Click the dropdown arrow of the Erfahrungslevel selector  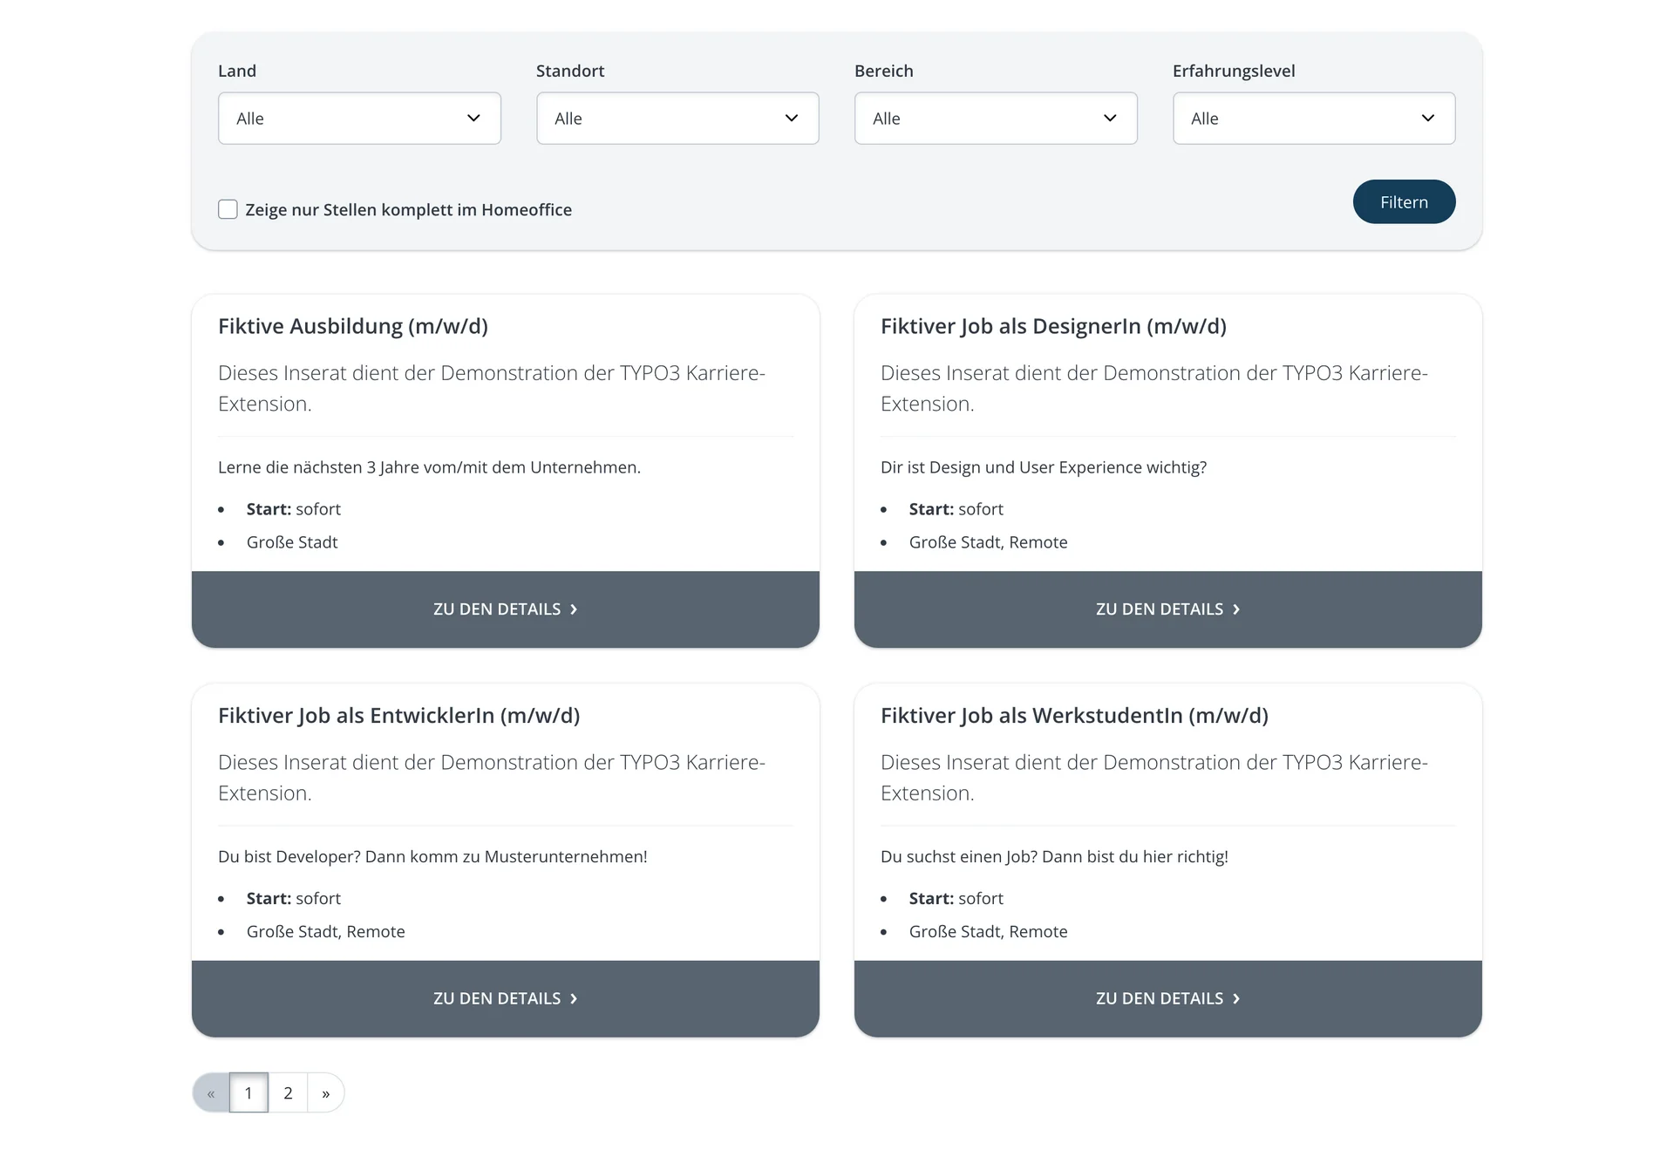[1428, 118]
